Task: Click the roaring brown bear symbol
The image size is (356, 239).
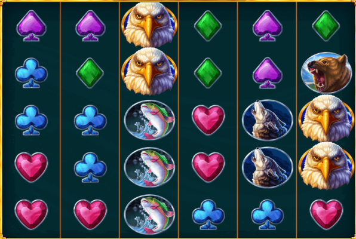Action: [326, 73]
